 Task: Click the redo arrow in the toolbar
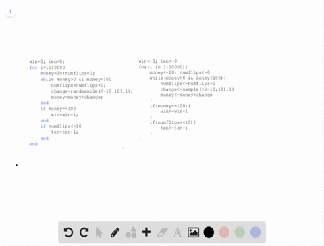tap(84, 232)
